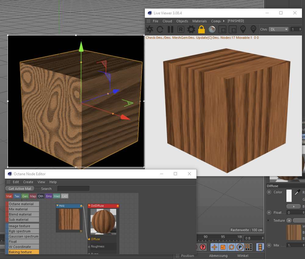Image resolution: width=305 pixels, height=259 pixels.
Task: Switch to the Tex node filter tab
Action: pos(17,196)
